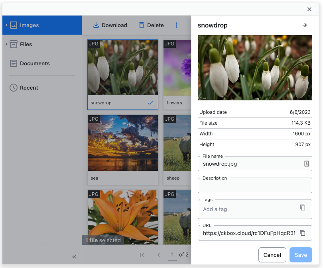
Task: Toggle the snowdrop selection checkmark
Action: click(x=150, y=103)
